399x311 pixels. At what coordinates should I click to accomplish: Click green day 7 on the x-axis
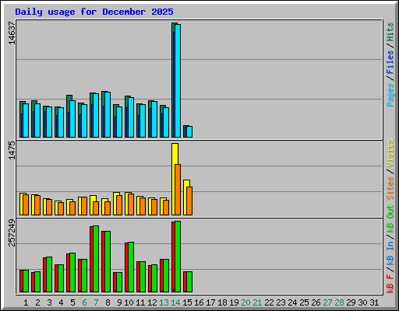[96, 302]
